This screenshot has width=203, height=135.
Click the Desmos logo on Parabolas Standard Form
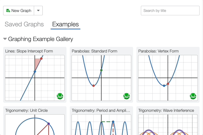tap(127, 96)
